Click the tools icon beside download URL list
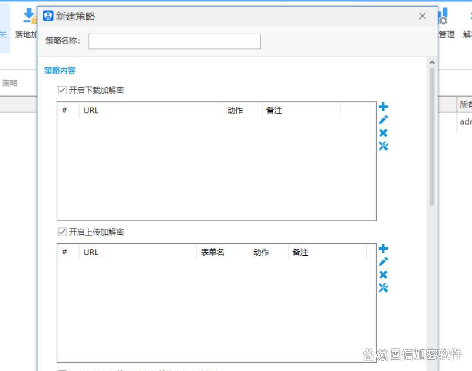472x371 pixels. (383, 146)
